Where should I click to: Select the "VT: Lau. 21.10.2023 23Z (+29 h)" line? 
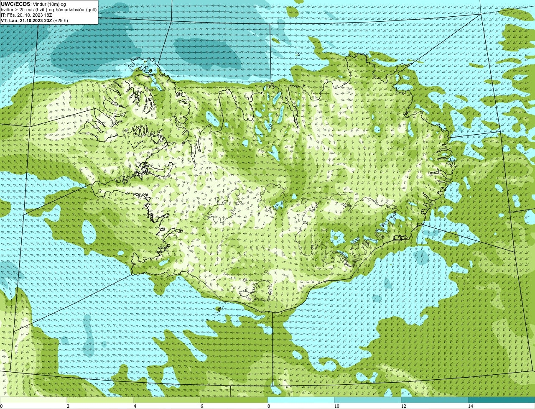[34, 20]
